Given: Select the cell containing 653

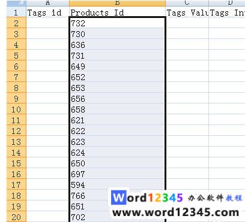Looking at the screenshot, I should pos(118,87).
